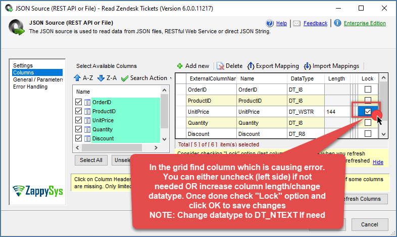Click the blue Help question mark icon
Viewport: 397px width, 237px height.
pyautogui.click(x=270, y=23)
